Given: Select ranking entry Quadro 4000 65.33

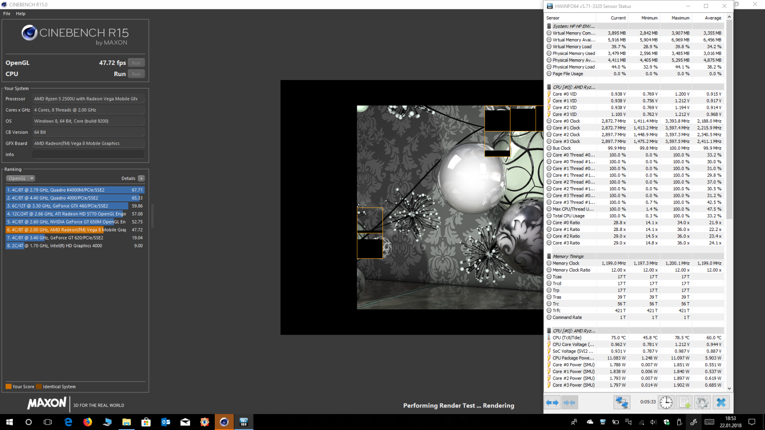Looking at the screenshot, I should tap(75, 198).
